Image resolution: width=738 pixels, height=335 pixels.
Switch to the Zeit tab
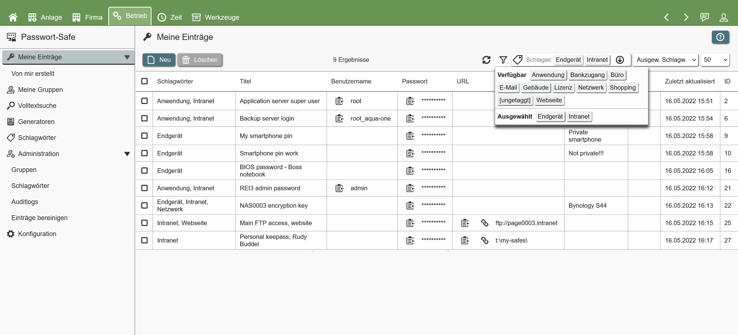[x=169, y=17]
